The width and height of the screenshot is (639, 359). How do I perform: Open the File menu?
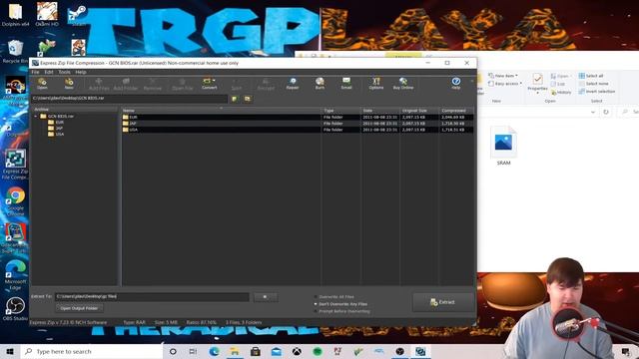36,72
